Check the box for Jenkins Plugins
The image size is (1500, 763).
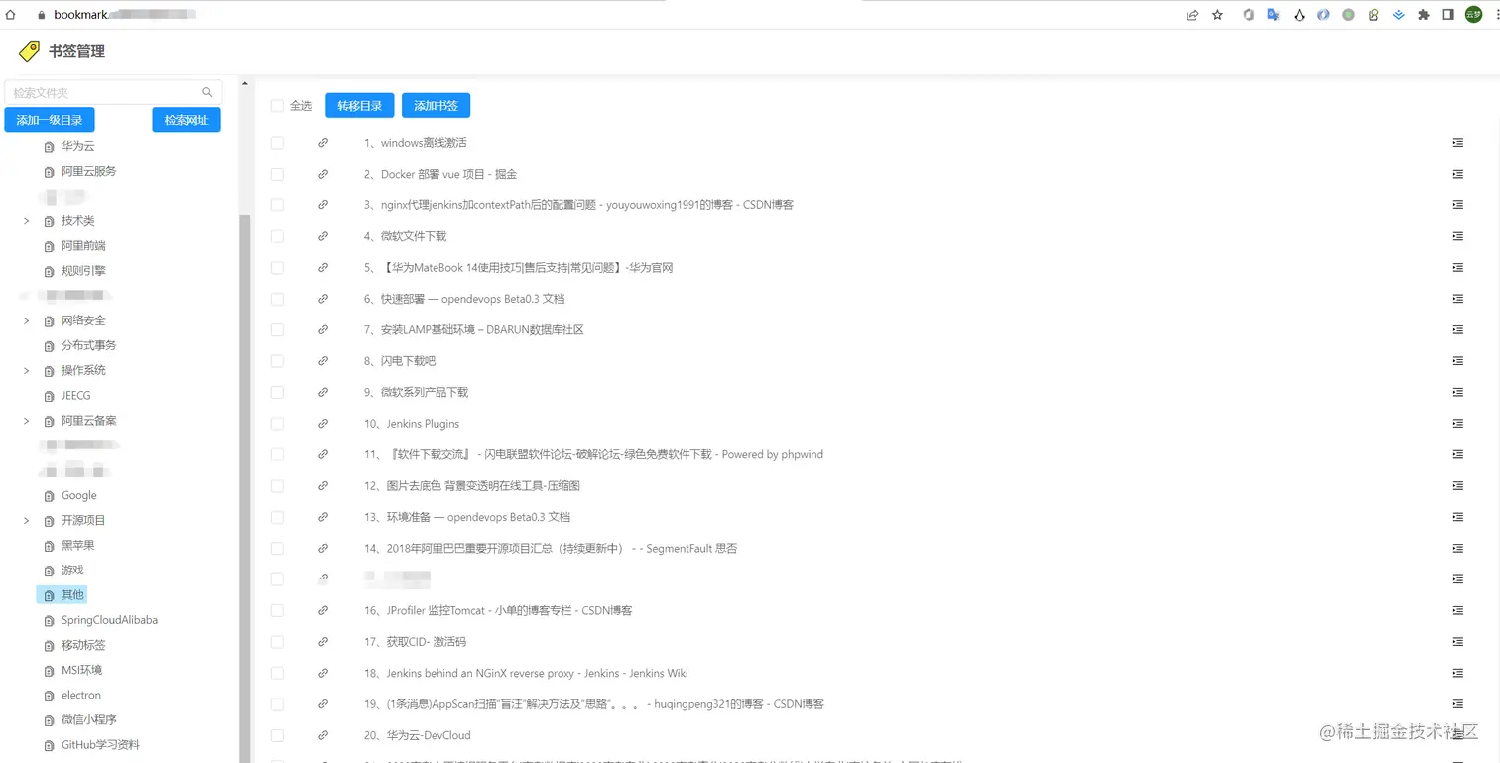277,424
